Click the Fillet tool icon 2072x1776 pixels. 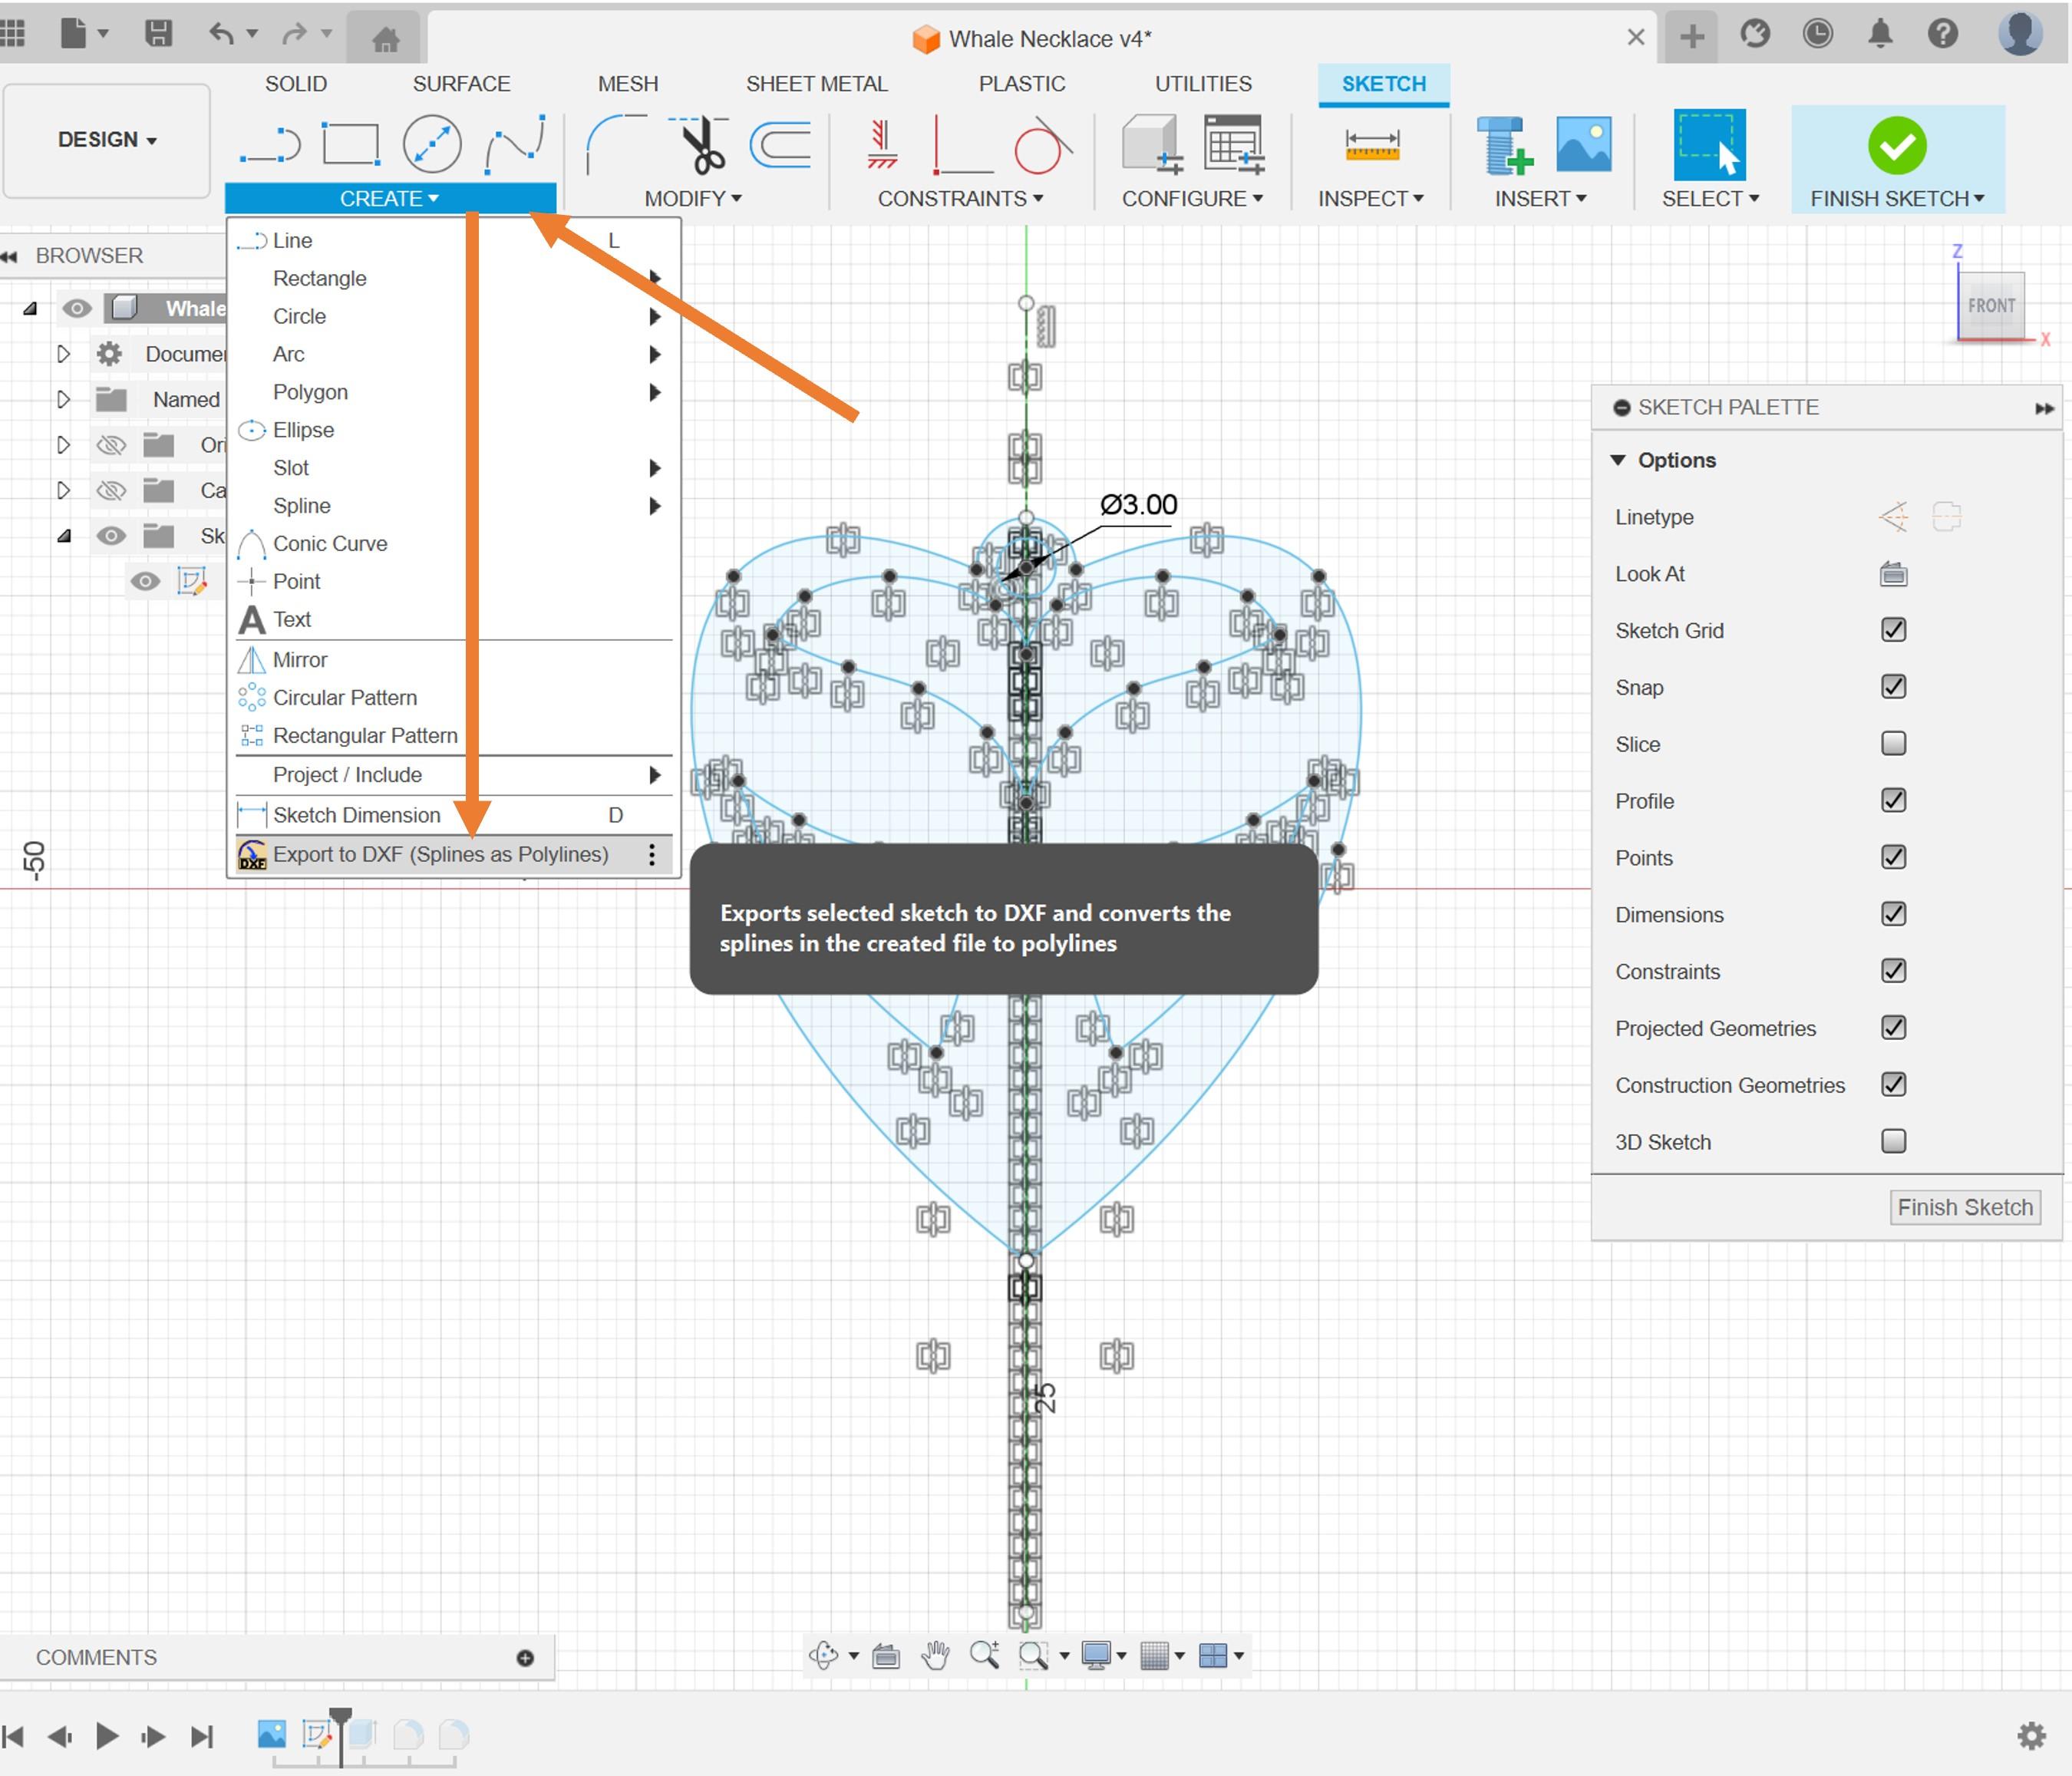(x=614, y=145)
